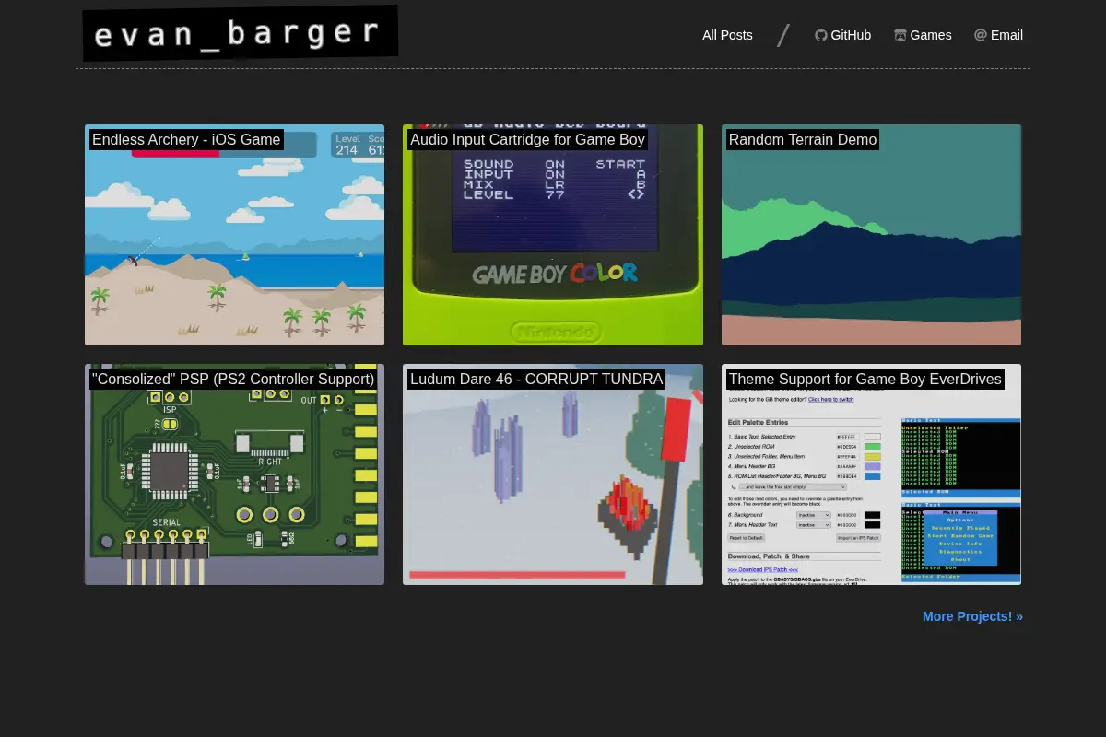1106x737 pixels.
Task: Follow the More Projects! link
Action: click(972, 616)
